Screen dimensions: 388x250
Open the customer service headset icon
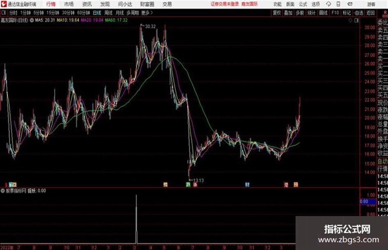click(328, 4)
